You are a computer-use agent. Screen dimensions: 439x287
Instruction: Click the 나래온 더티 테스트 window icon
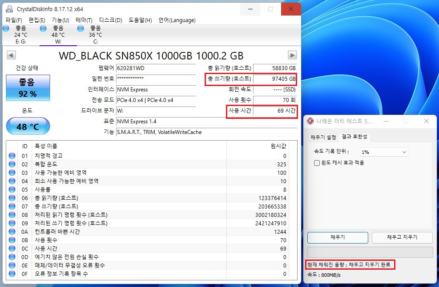310,121
